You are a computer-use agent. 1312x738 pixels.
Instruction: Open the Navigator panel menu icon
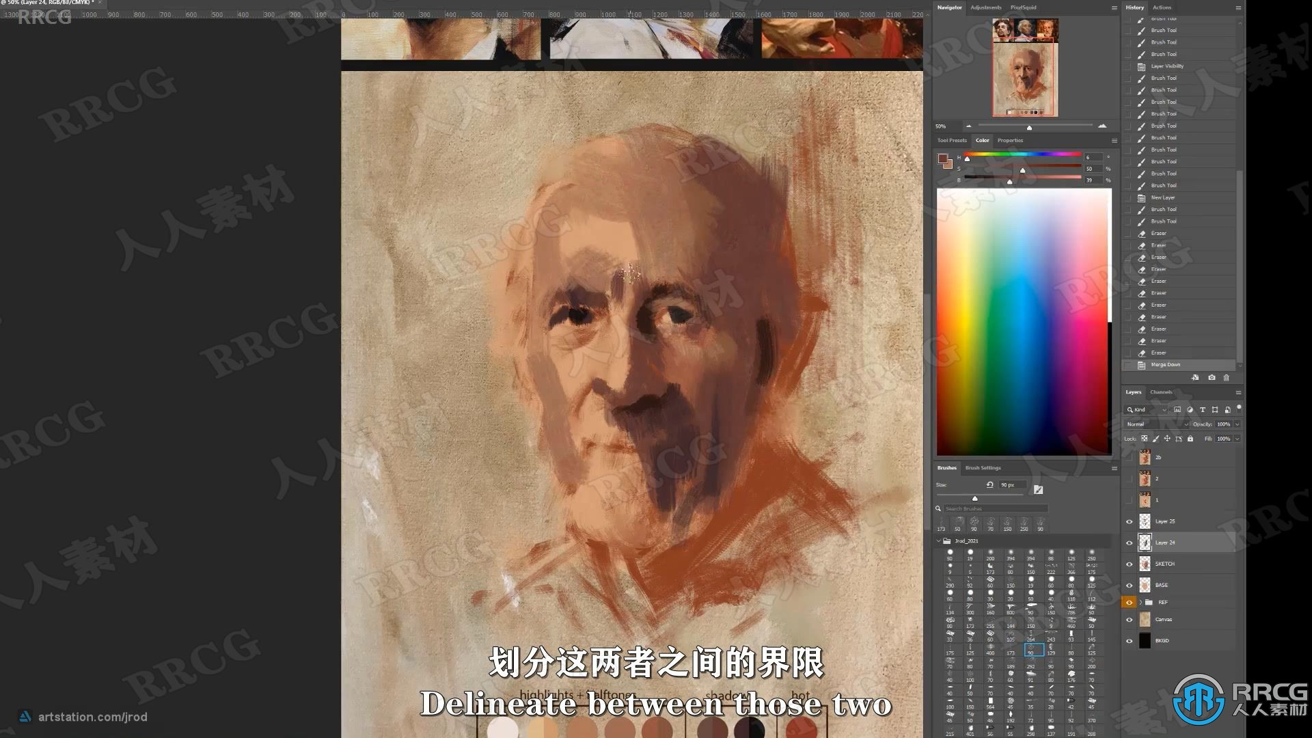tap(1115, 8)
